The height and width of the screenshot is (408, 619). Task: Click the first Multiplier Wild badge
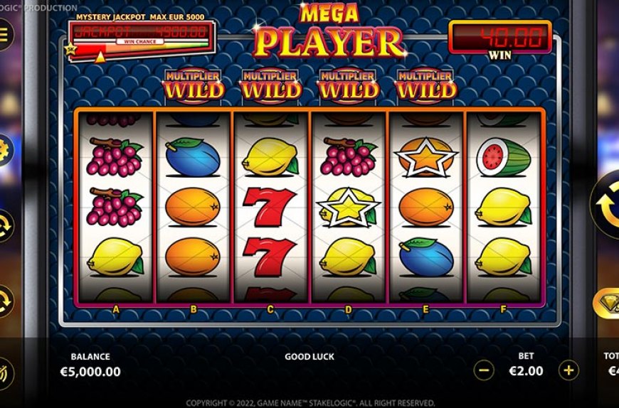[193, 86]
